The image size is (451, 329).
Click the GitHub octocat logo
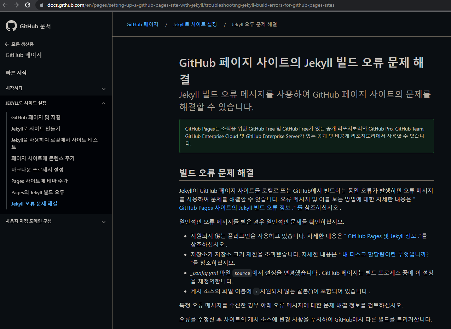point(11,26)
